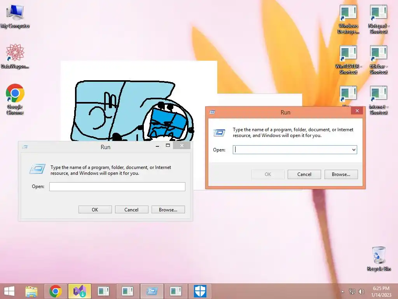This screenshot has height=299, width=398.
Task: Click the clock showing 6:25 PM
Action: pyautogui.click(x=381, y=291)
